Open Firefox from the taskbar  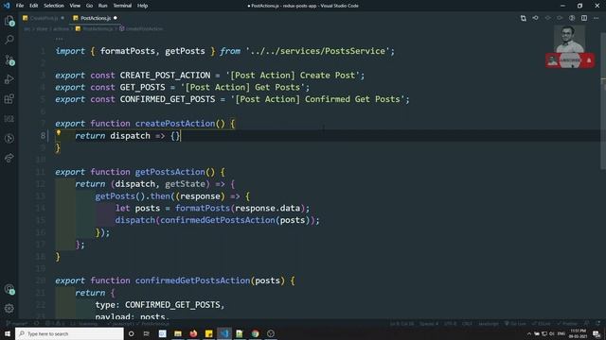[193, 333]
